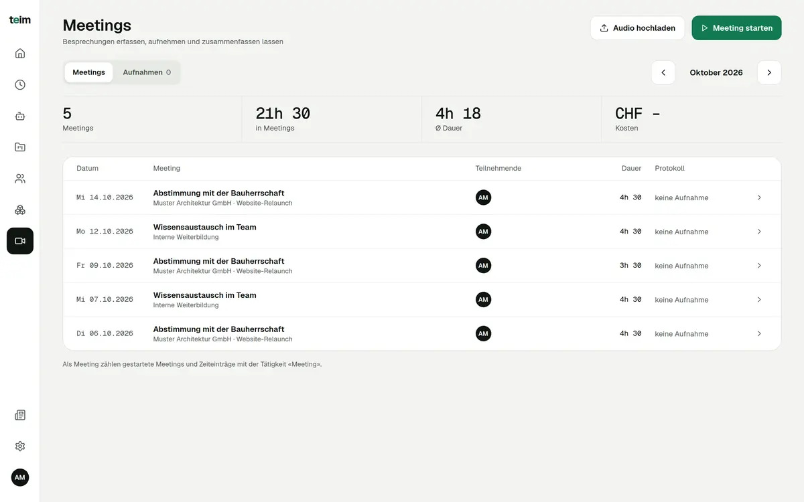Click the 5 Meetings count stat
The height and width of the screenshot is (502, 804).
pyautogui.click(x=78, y=118)
